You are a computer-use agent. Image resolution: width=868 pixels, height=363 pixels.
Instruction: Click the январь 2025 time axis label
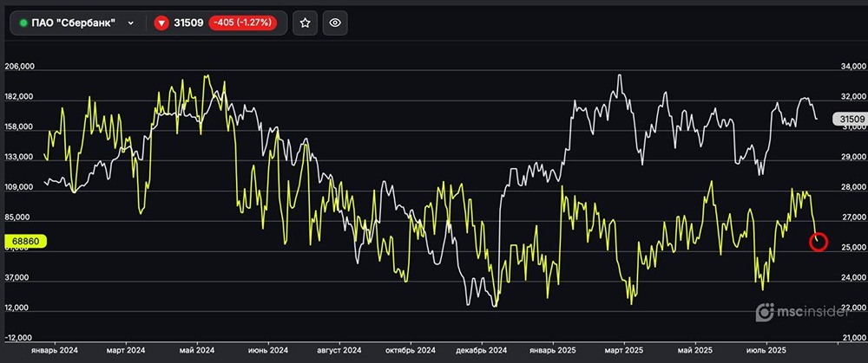point(554,350)
